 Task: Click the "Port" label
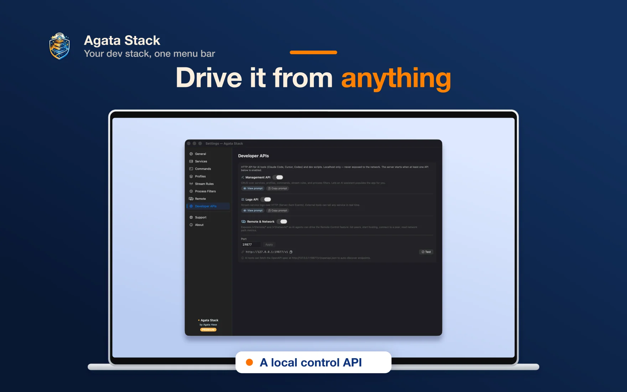244,239
